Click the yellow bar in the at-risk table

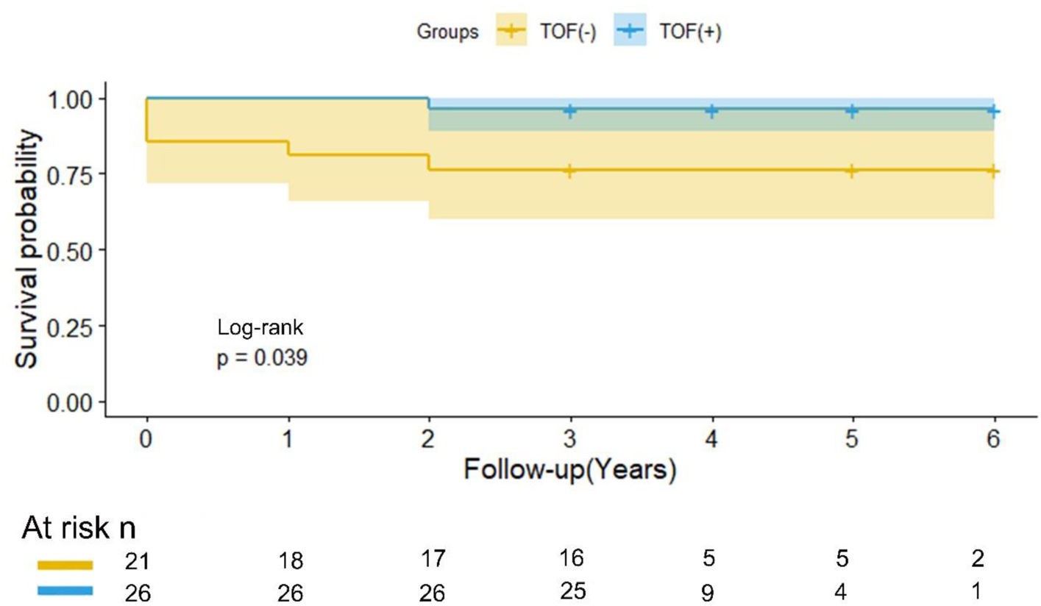65,565
